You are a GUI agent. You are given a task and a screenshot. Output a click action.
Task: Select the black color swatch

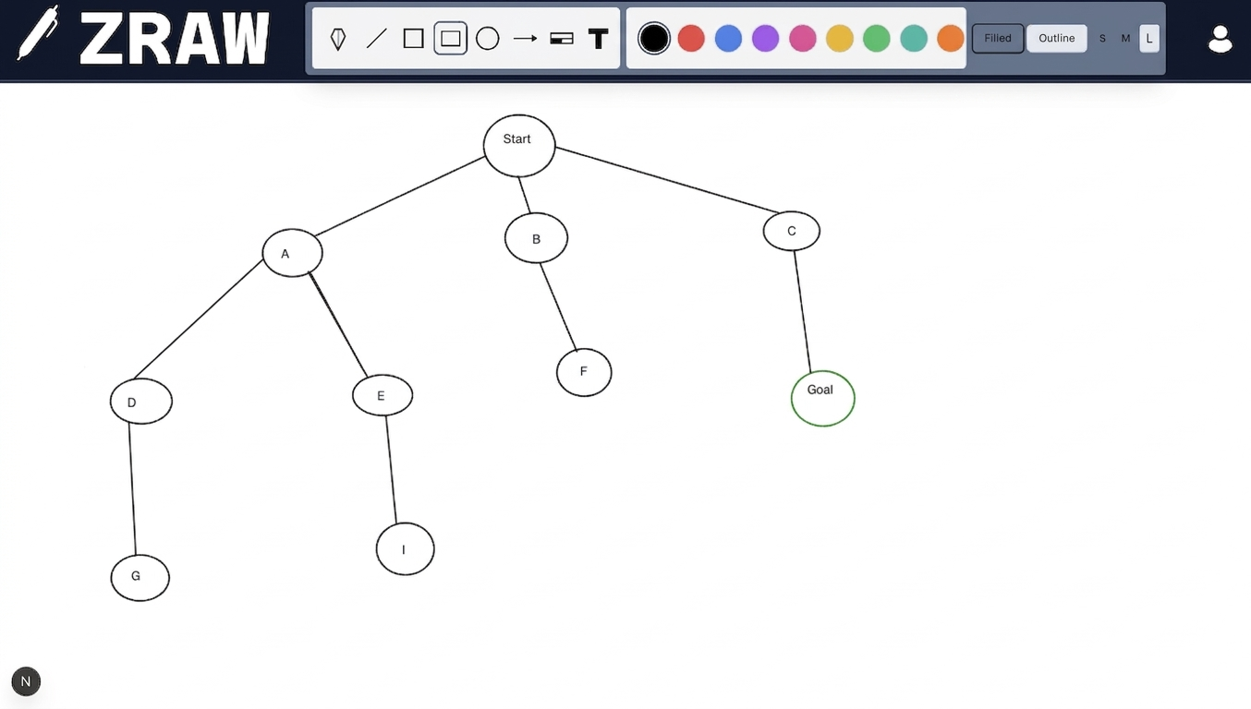(654, 39)
